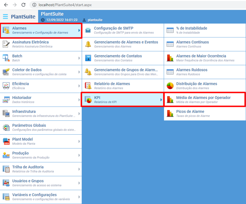Screen dimensions: 246x204
Task: Click the Variáveis e Configurações icon
Action: click(6, 197)
